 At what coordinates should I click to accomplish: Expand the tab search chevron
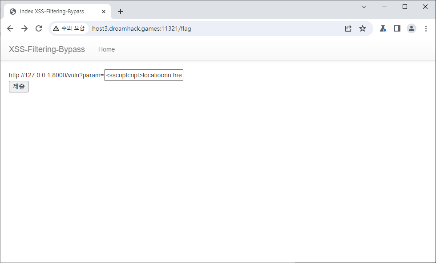363,7
